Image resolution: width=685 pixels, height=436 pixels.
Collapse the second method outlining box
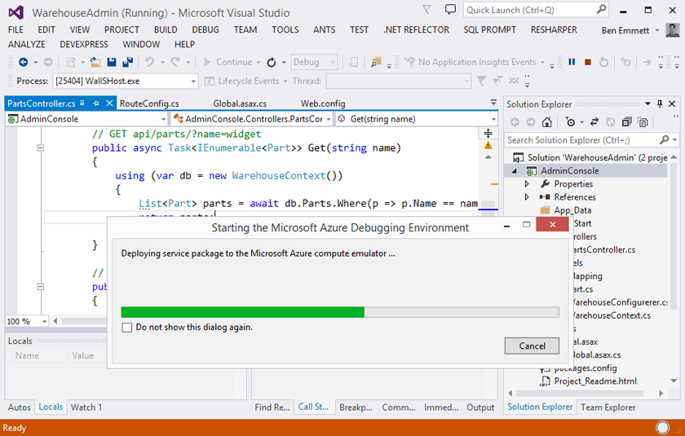point(41,287)
